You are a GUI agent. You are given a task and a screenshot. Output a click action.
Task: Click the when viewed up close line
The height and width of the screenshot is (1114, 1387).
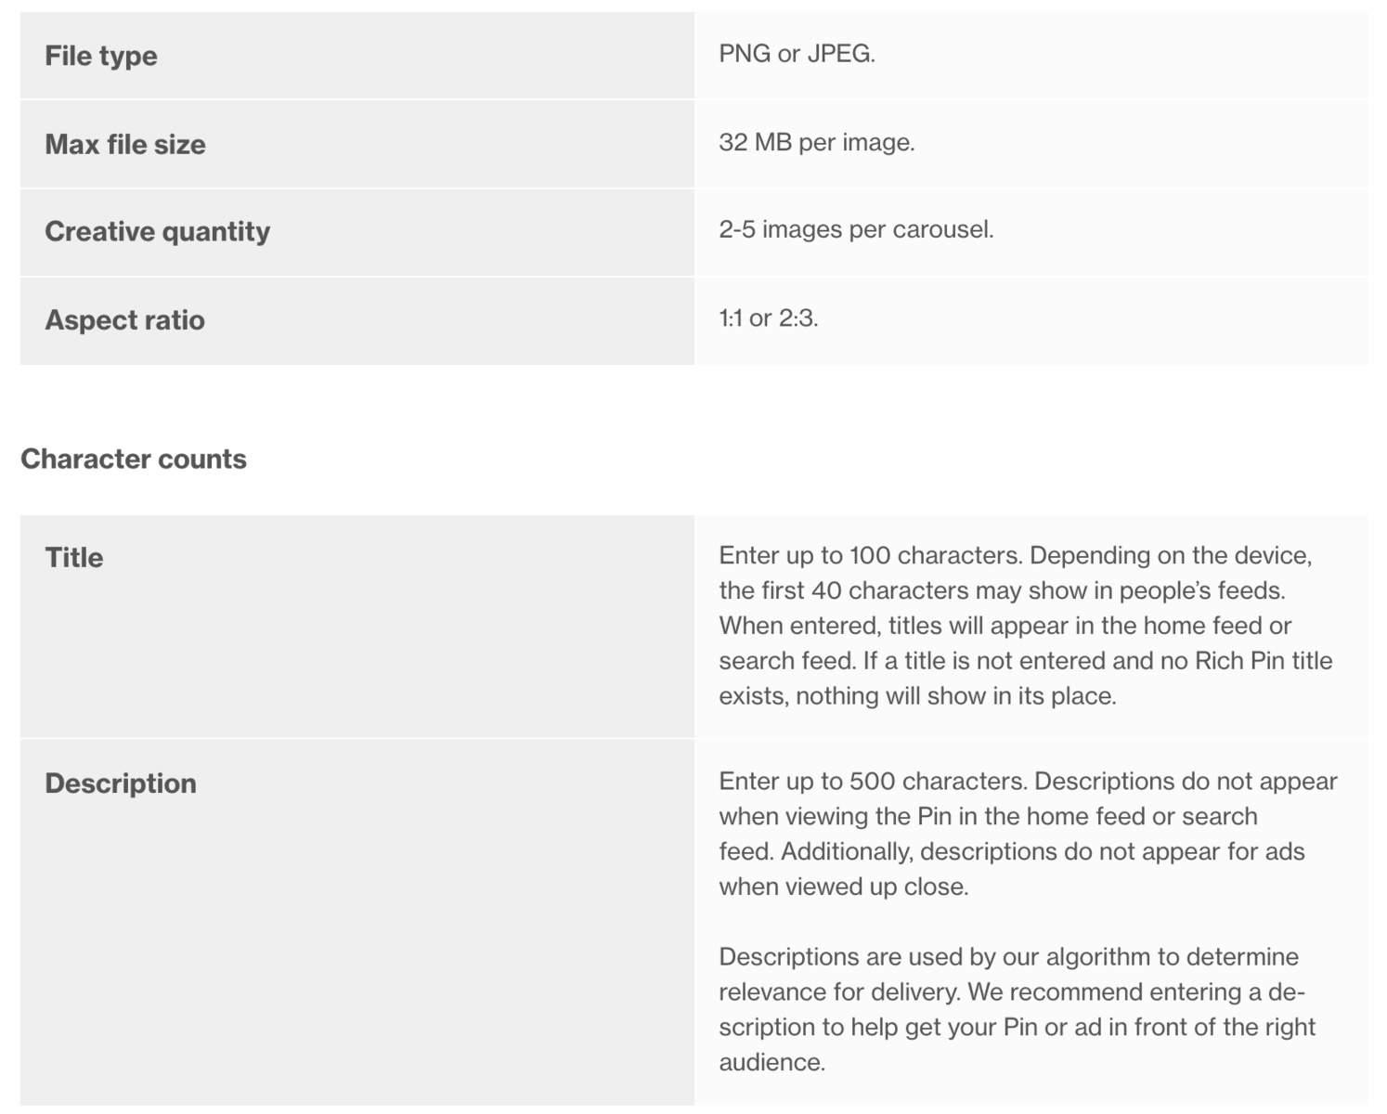coord(843,887)
